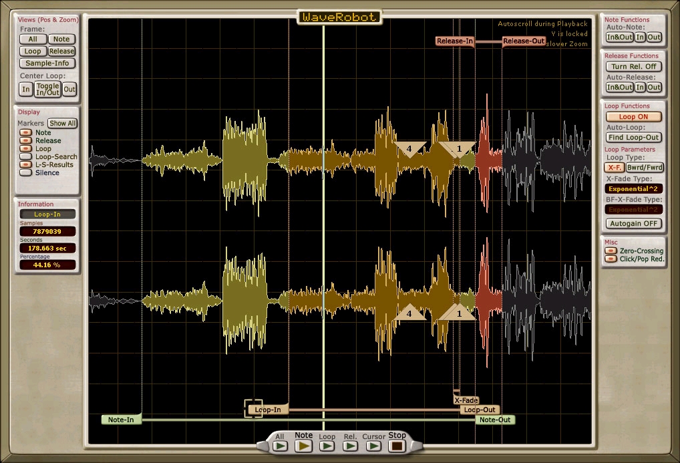The height and width of the screenshot is (463, 680).
Task: Center Loop In point
Action: (x=26, y=90)
